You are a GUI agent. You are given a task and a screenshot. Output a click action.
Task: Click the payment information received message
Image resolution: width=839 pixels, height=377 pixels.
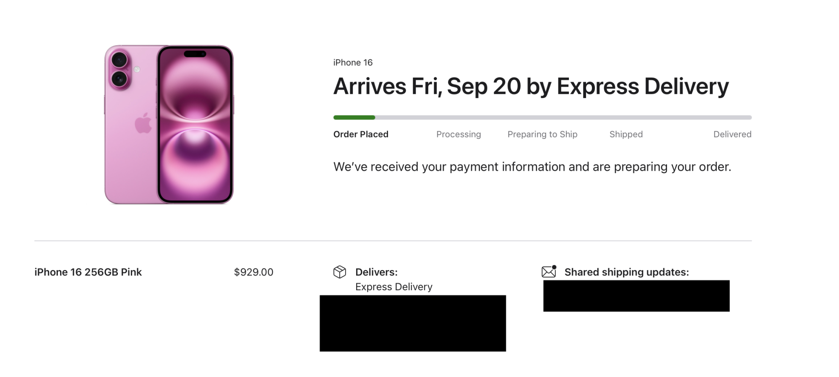[532, 167]
